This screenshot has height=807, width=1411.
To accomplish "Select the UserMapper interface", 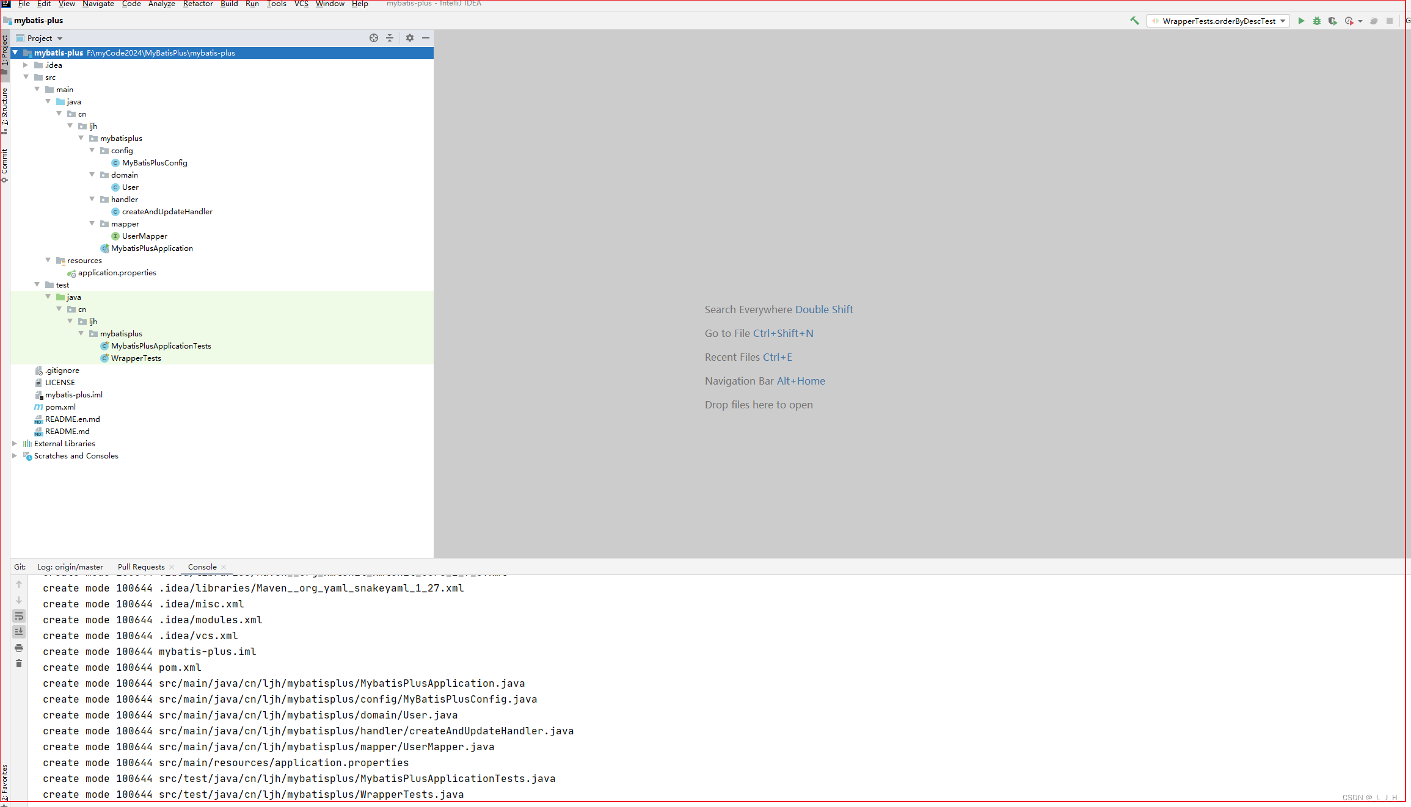I will click(x=144, y=236).
